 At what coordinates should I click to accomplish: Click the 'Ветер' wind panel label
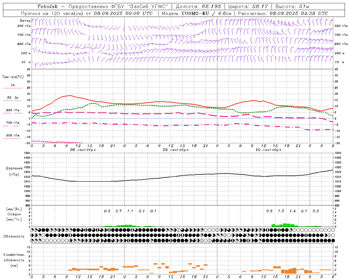tap(25, 21)
